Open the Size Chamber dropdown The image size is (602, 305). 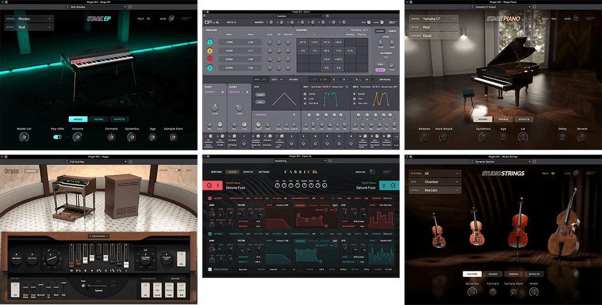coord(434,182)
